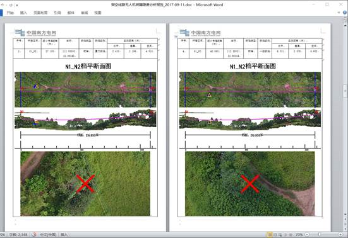348x238 pixels.
Task: Redo using the quick access toolbar
Action: click(x=11, y=4)
